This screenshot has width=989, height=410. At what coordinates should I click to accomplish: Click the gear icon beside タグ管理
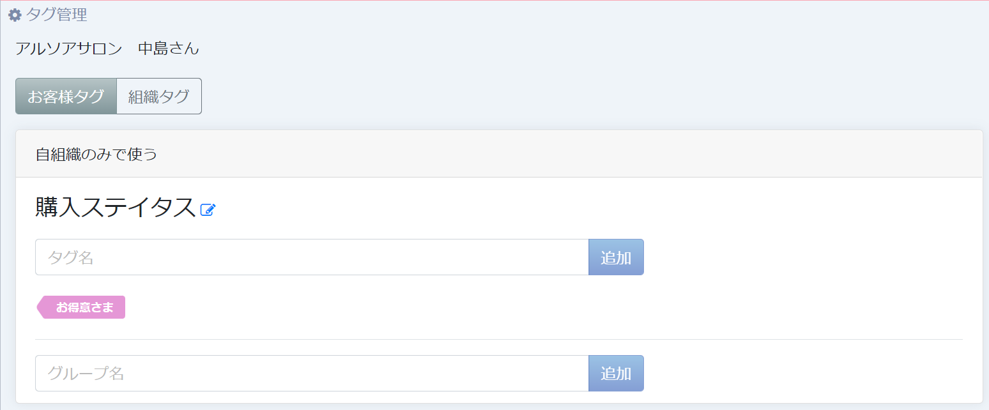pyautogui.click(x=14, y=15)
